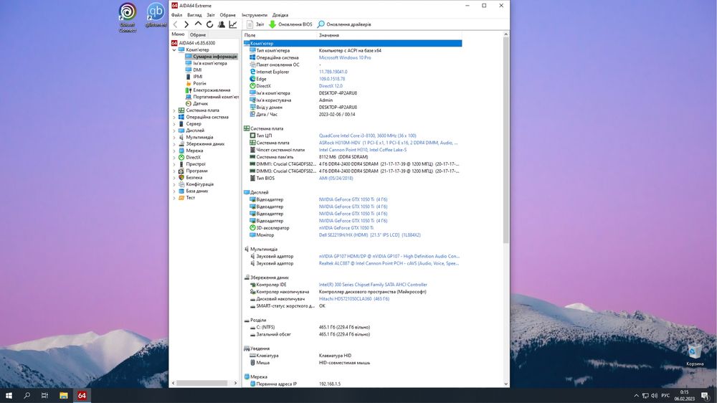The width and height of the screenshot is (717, 403).
Task: Open the notifications center in the taskbar
Action: 705,396
